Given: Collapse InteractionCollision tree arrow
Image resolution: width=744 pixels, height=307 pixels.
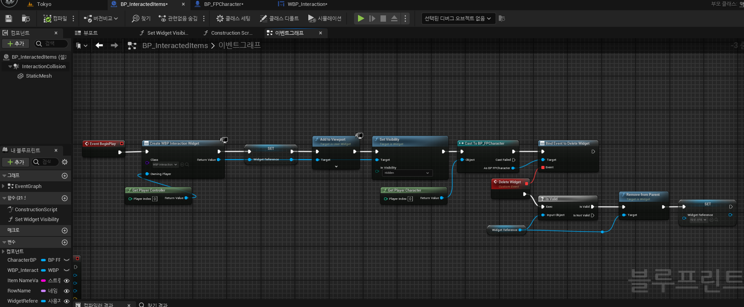Looking at the screenshot, I should click(10, 67).
